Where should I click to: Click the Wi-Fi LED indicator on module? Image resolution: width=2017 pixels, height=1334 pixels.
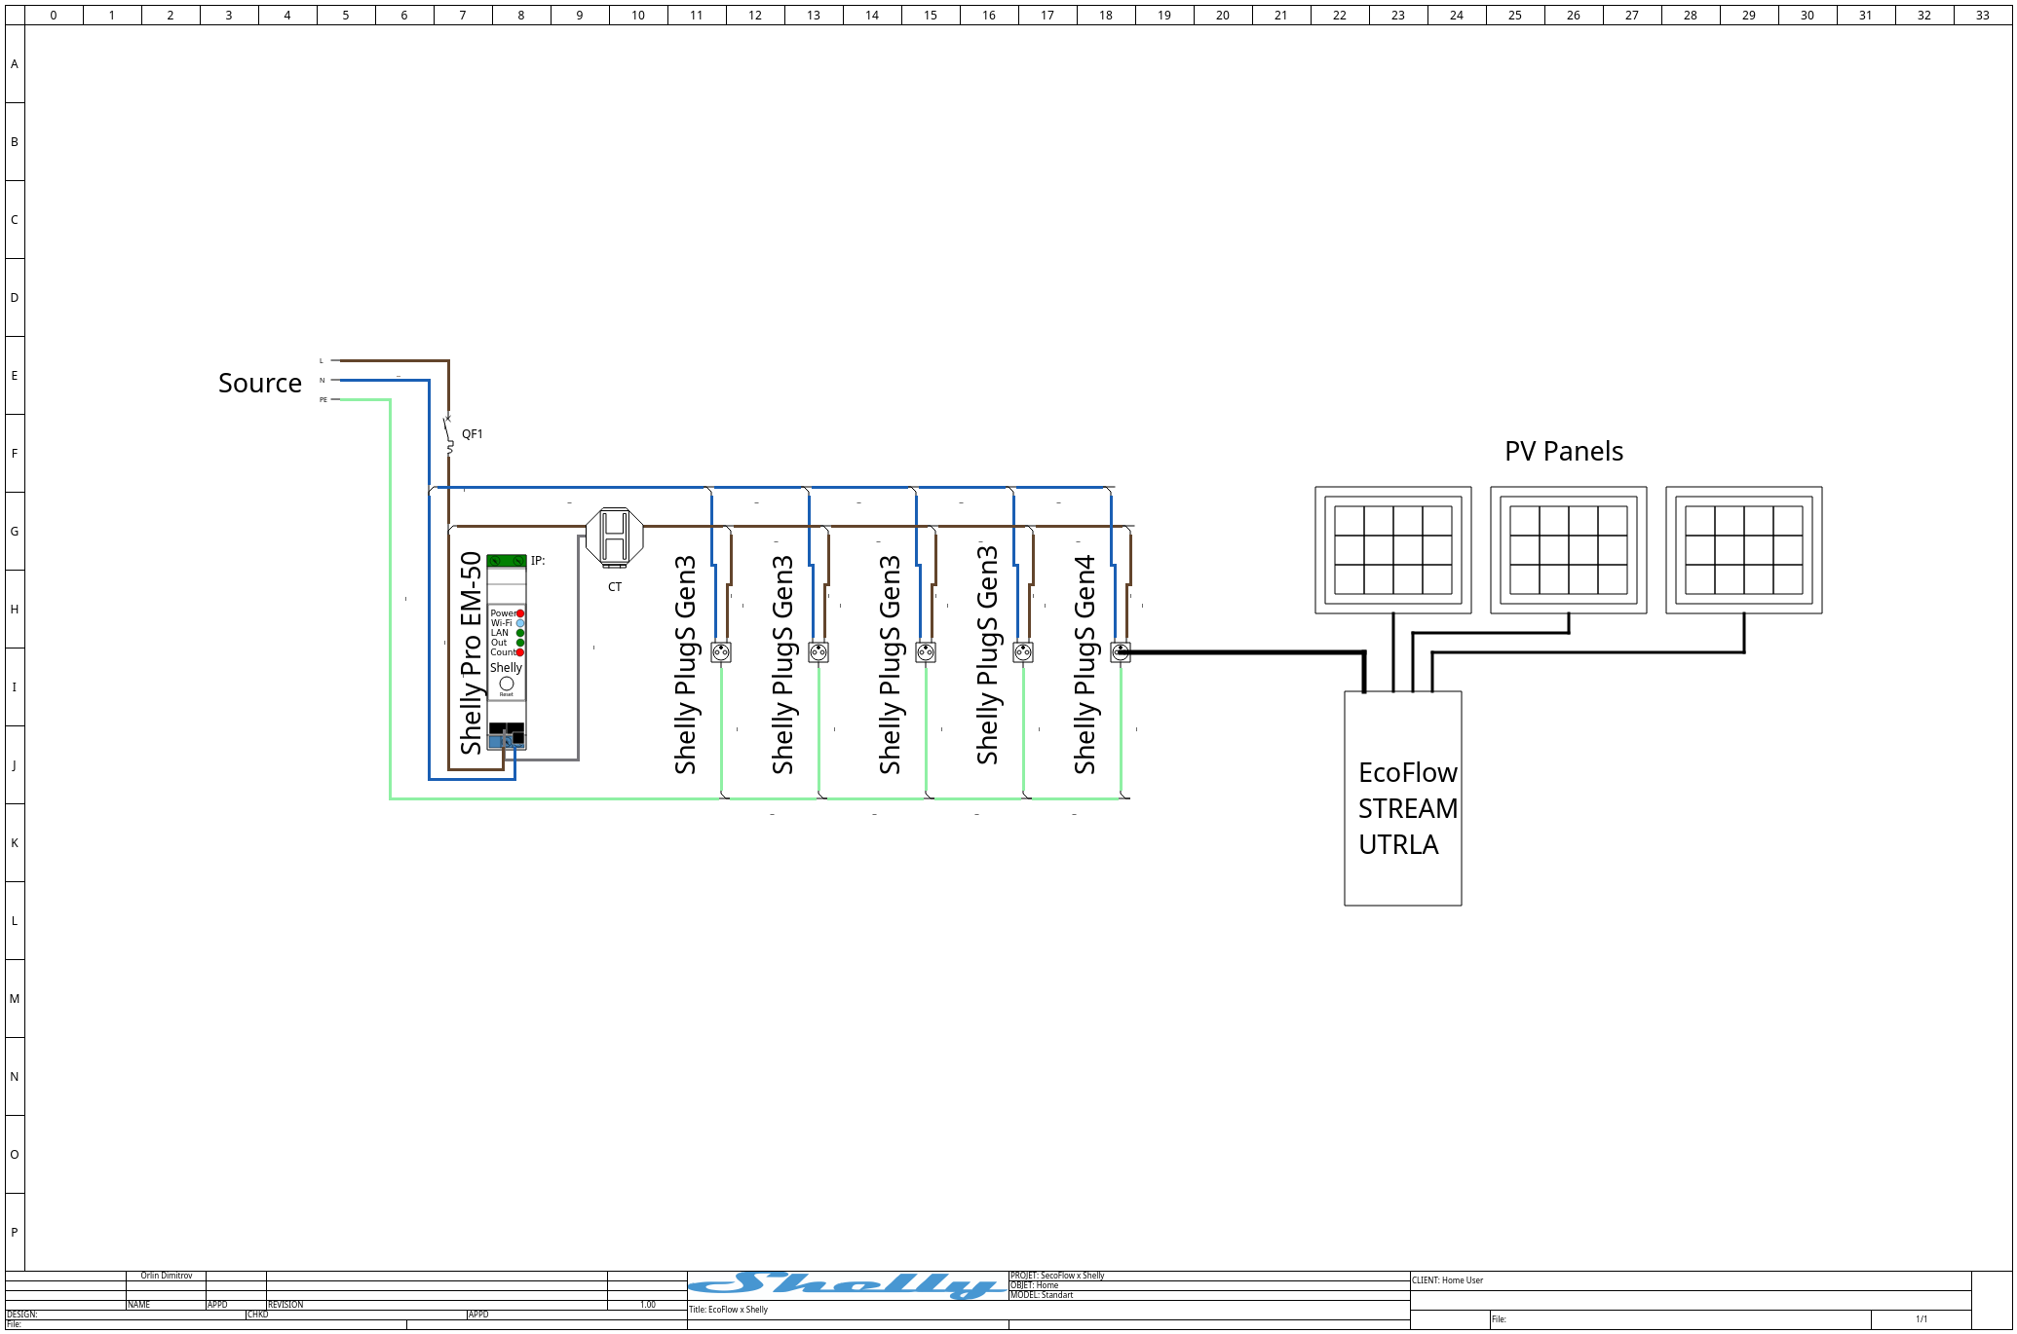tap(520, 623)
